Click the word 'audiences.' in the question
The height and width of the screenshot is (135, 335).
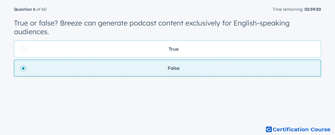pos(32,32)
